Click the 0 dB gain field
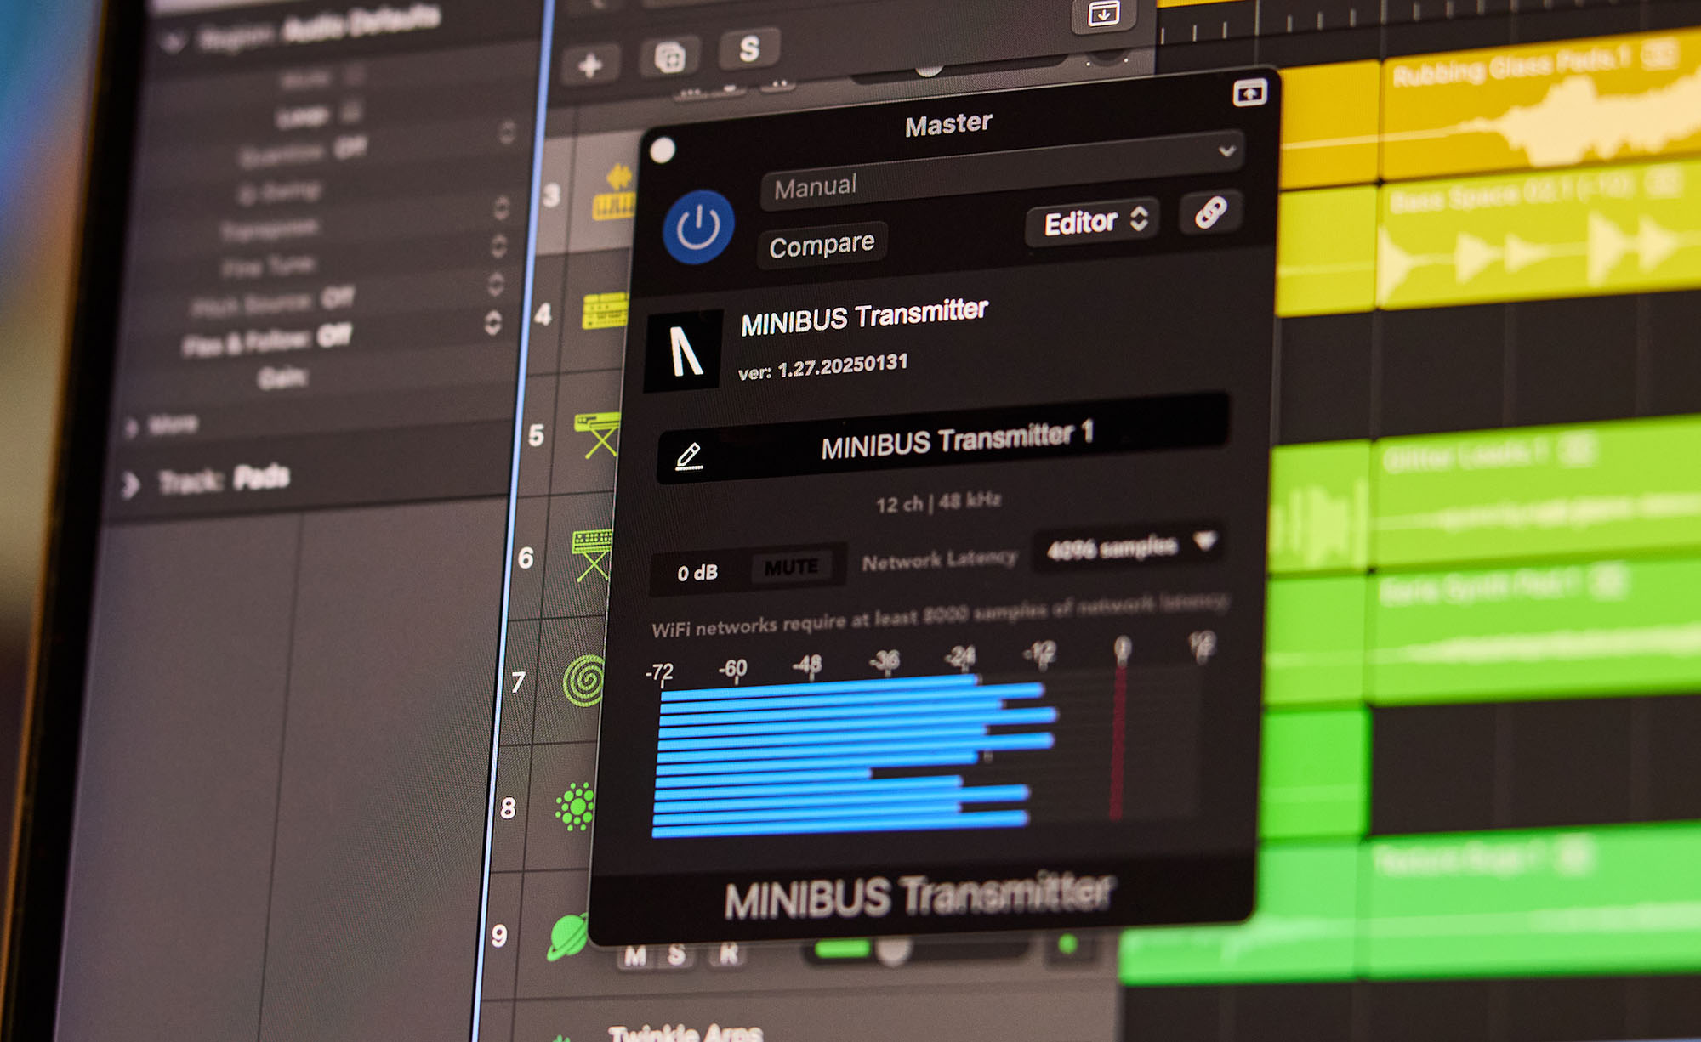The height and width of the screenshot is (1042, 1701). tap(697, 573)
